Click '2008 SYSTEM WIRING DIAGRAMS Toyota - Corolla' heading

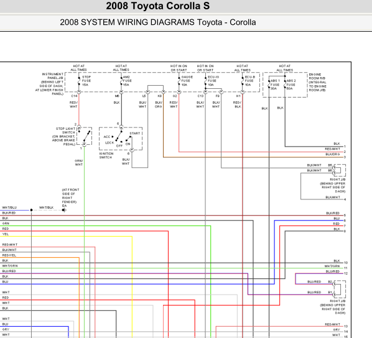click(x=158, y=22)
